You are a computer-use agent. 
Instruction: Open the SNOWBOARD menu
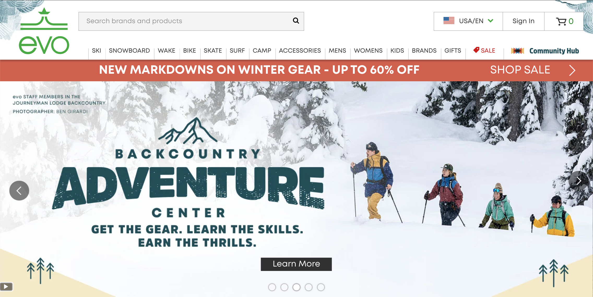(x=129, y=51)
